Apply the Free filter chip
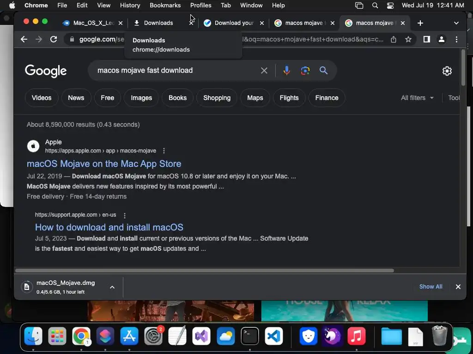The height and width of the screenshot is (354, 473). (x=107, y=98)
